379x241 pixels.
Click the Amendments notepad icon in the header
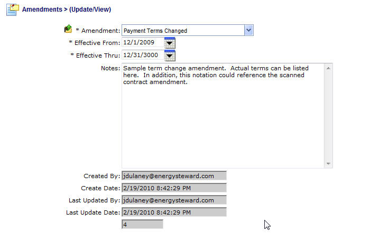tap(12, 10)
